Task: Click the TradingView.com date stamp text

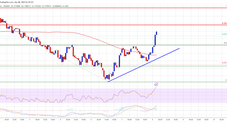Action: pos(17,2)
